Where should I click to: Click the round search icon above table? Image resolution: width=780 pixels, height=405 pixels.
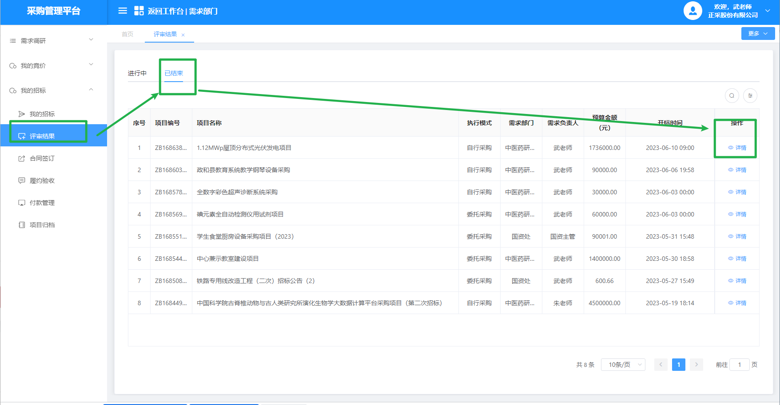(732, 95)
